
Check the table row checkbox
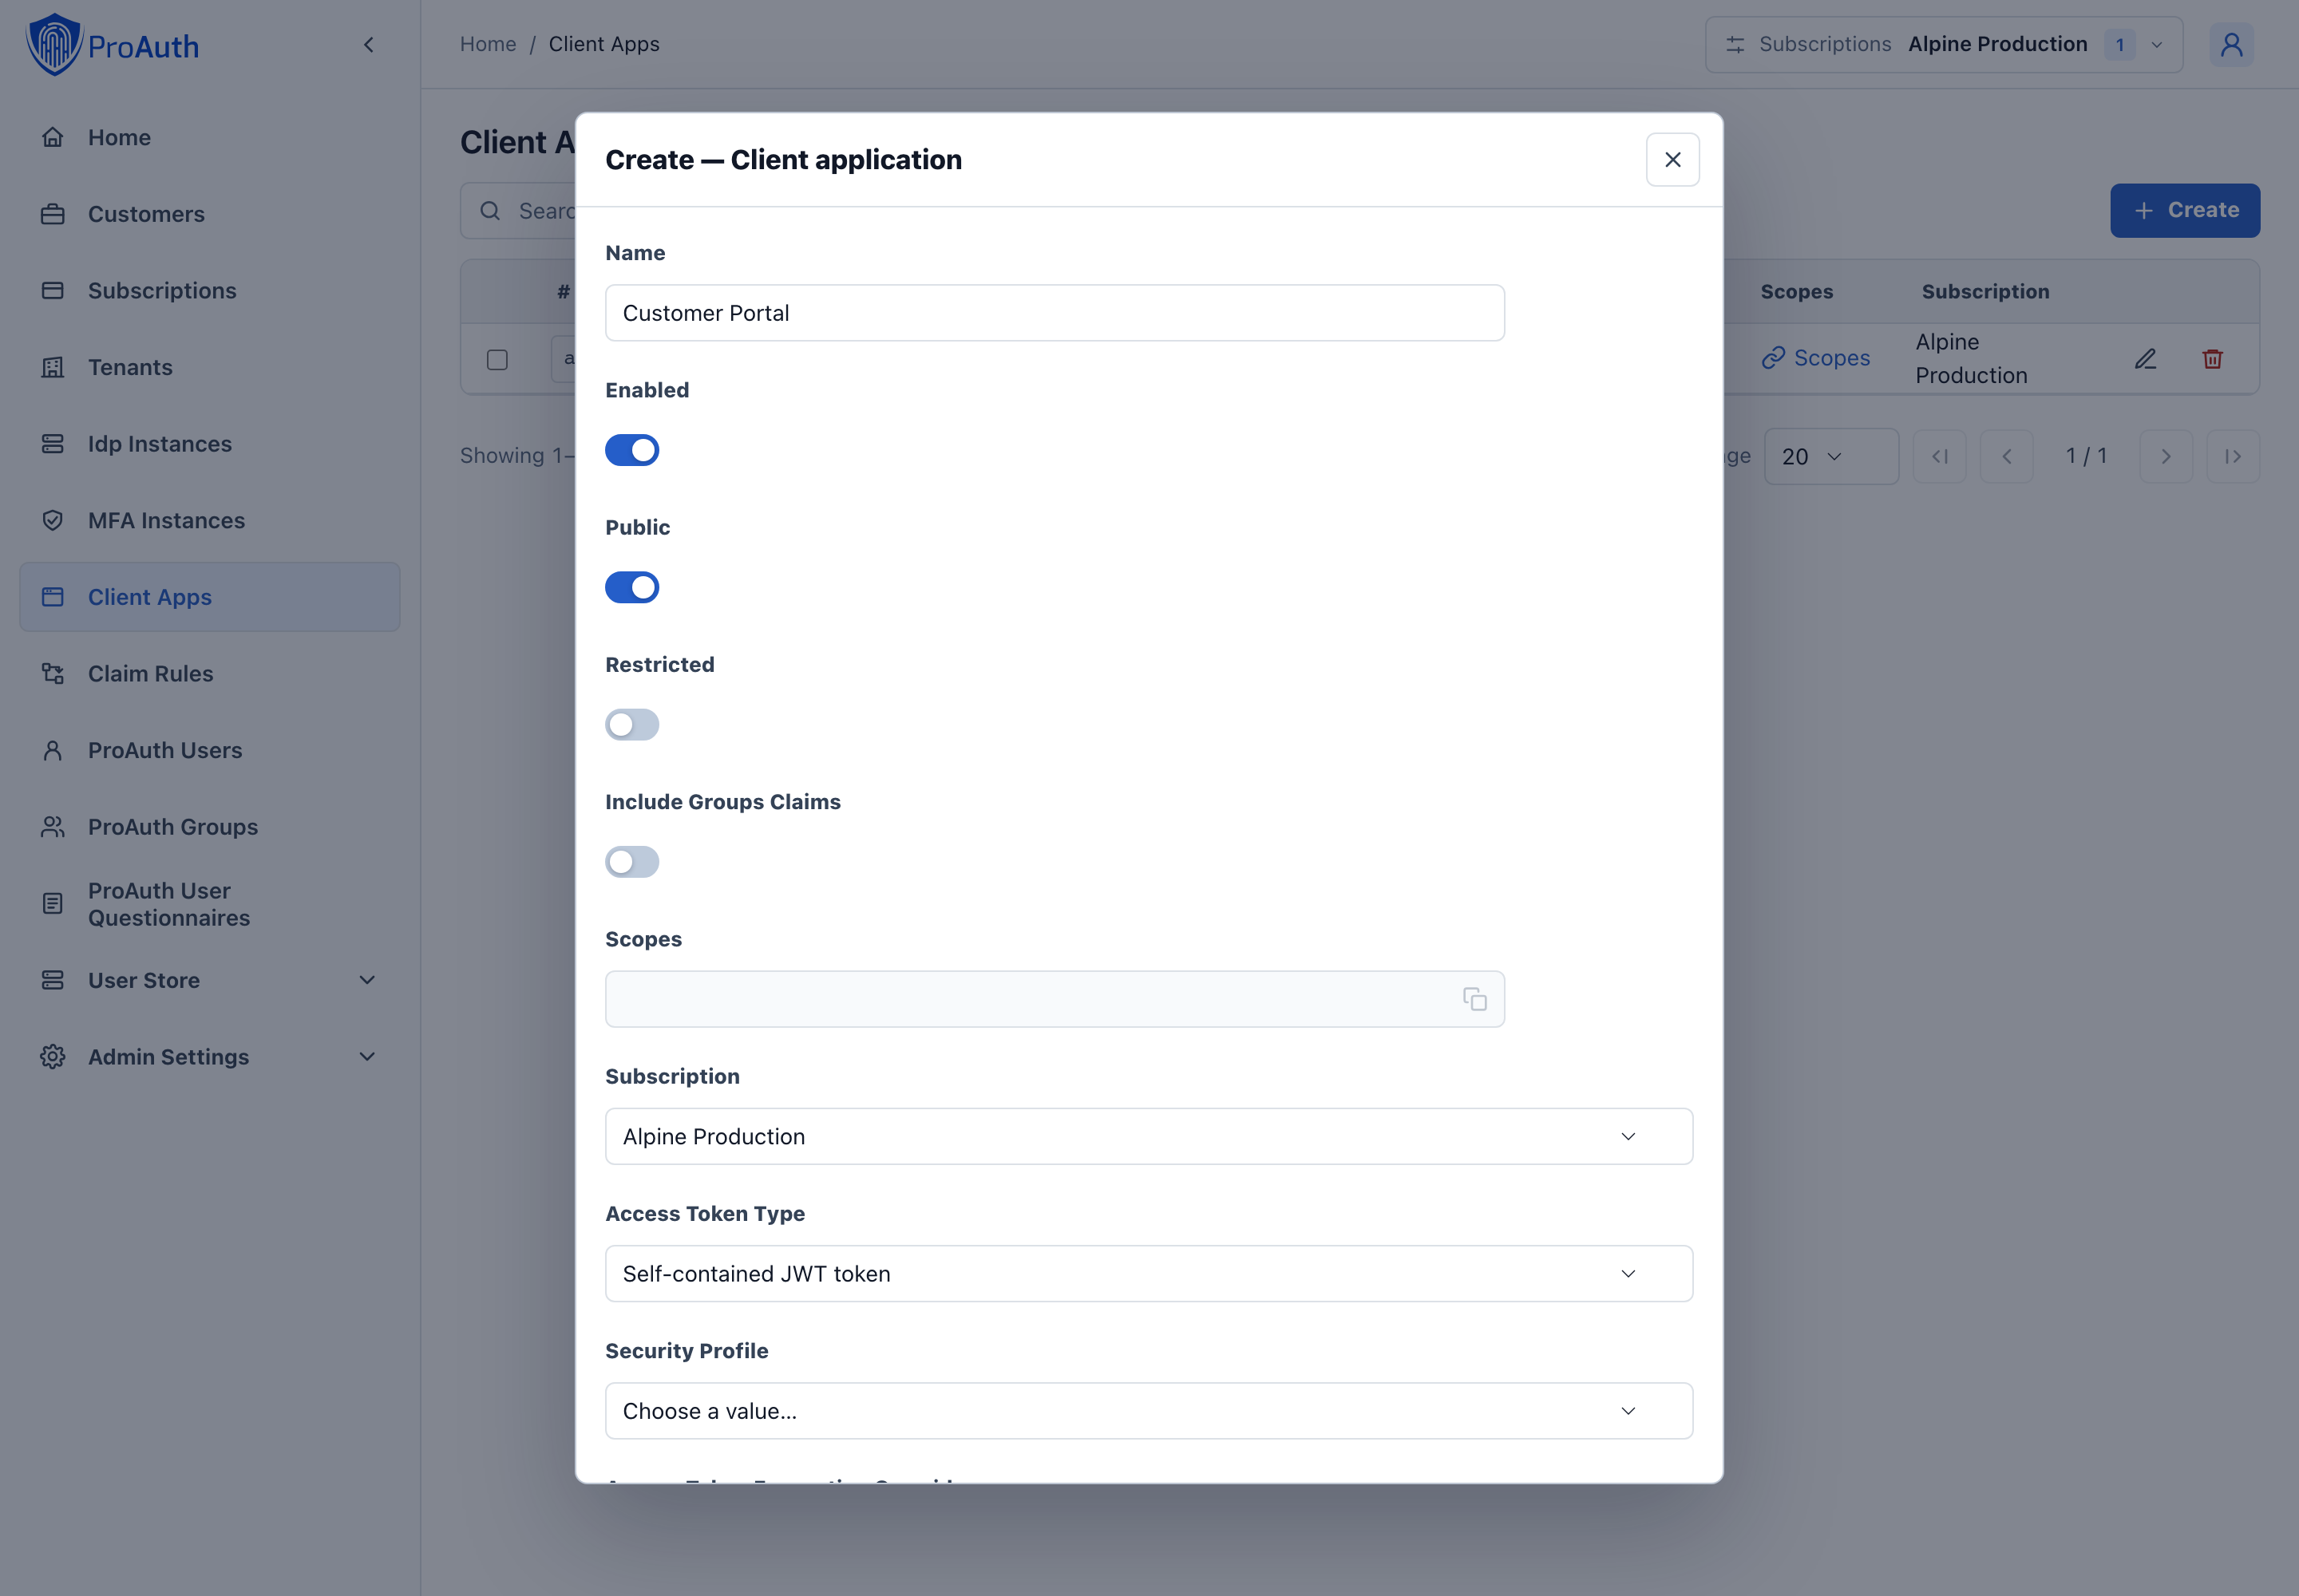[497, 360]
